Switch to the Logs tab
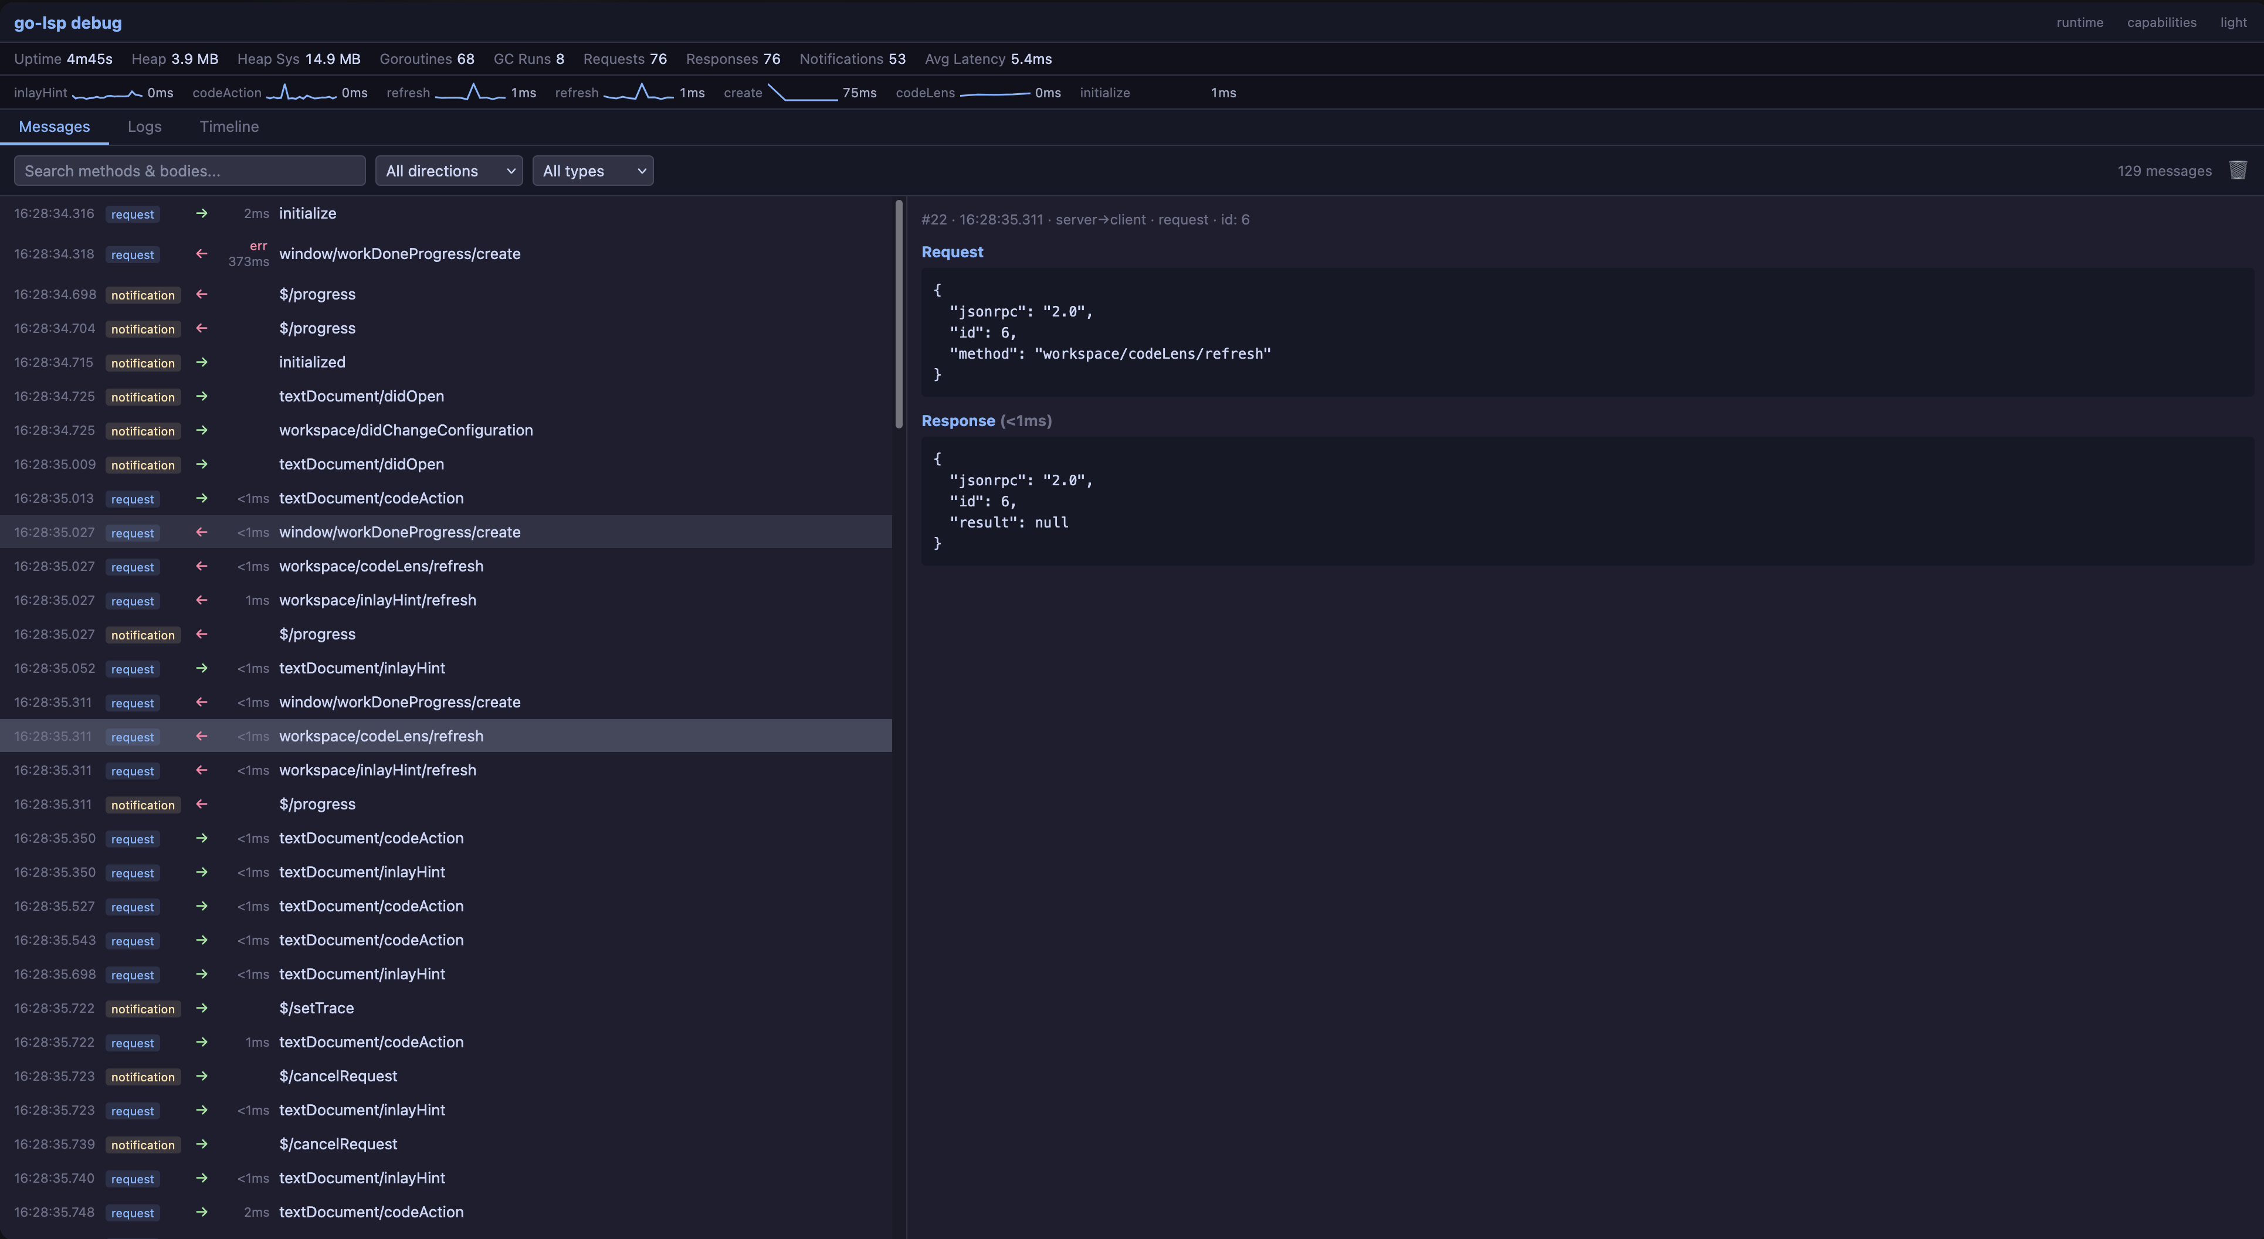The height and width of the screenshot is (1239, 2264). coord(144,127)
